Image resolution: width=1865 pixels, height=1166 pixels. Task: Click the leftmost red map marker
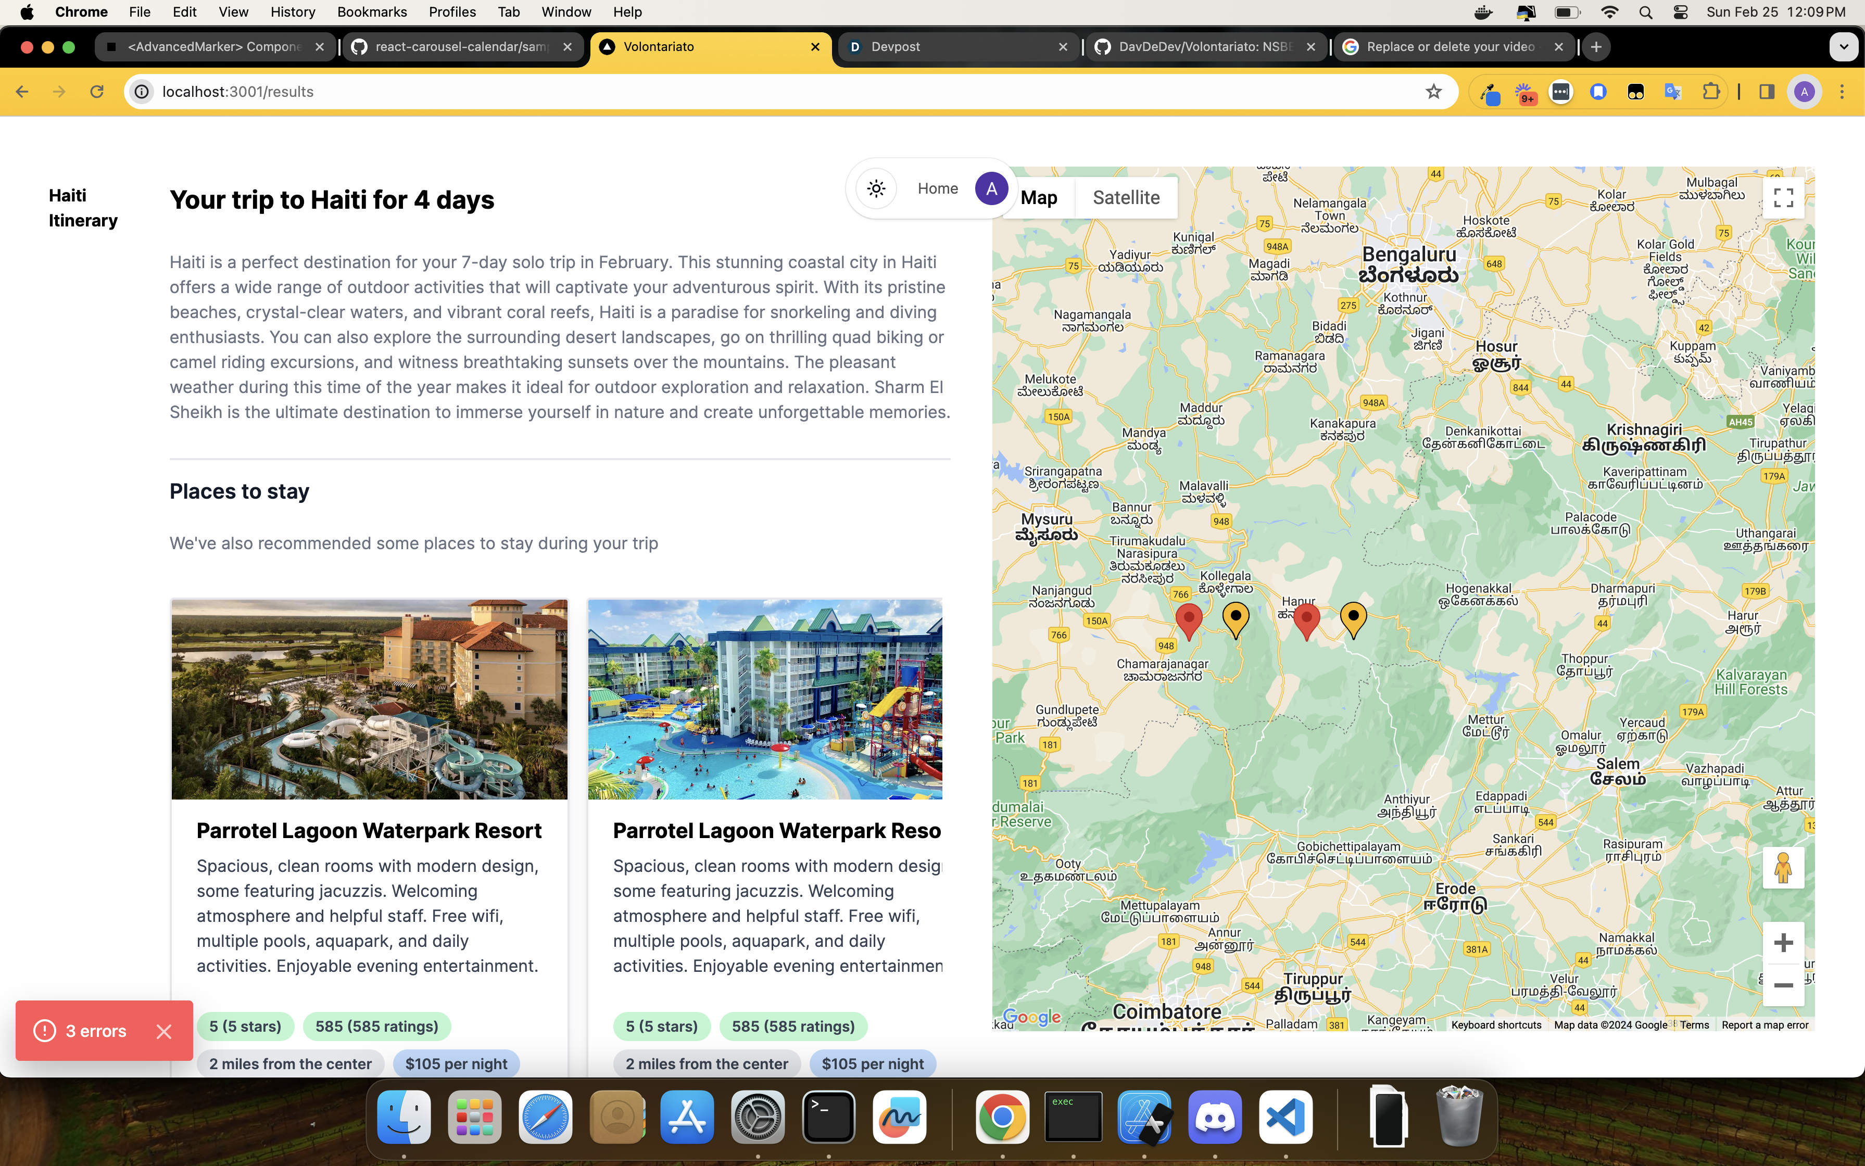(1189, 619)
